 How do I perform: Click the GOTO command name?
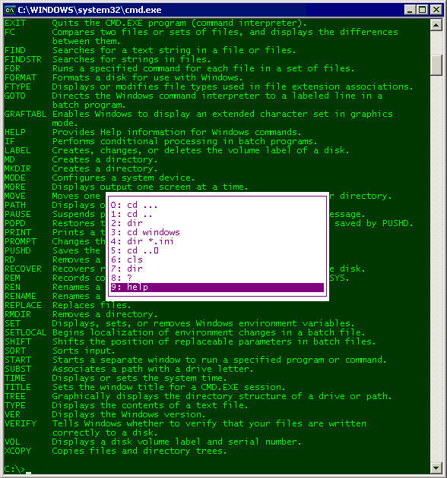point(15,96)
